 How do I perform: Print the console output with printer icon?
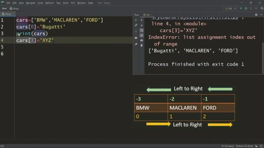[141, 40]
